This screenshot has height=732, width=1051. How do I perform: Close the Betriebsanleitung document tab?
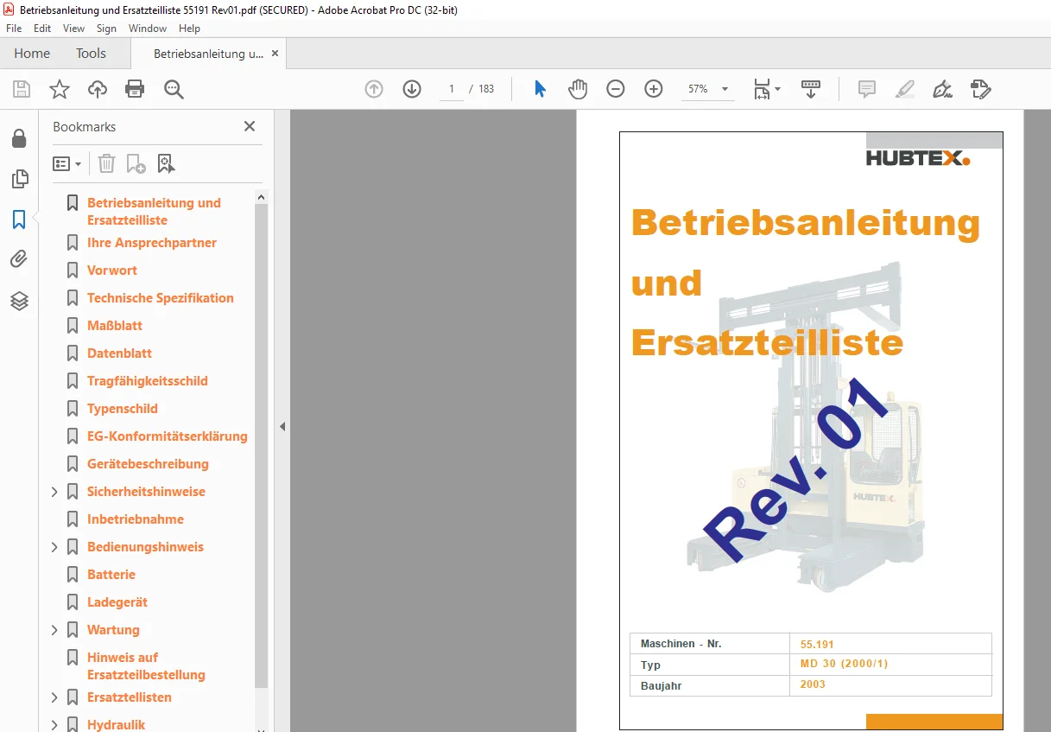[275, 54]
